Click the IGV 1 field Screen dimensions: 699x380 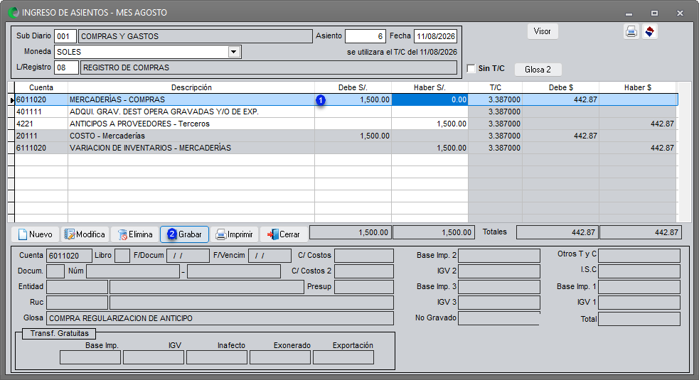pyautogui.click(x=639, y=303)
